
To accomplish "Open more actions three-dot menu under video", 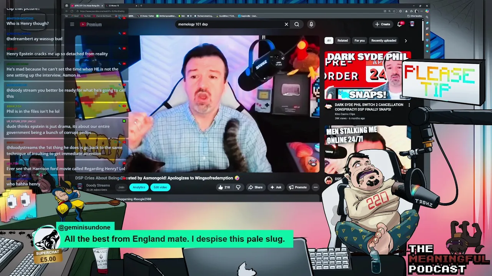I will tap(316, 187).
